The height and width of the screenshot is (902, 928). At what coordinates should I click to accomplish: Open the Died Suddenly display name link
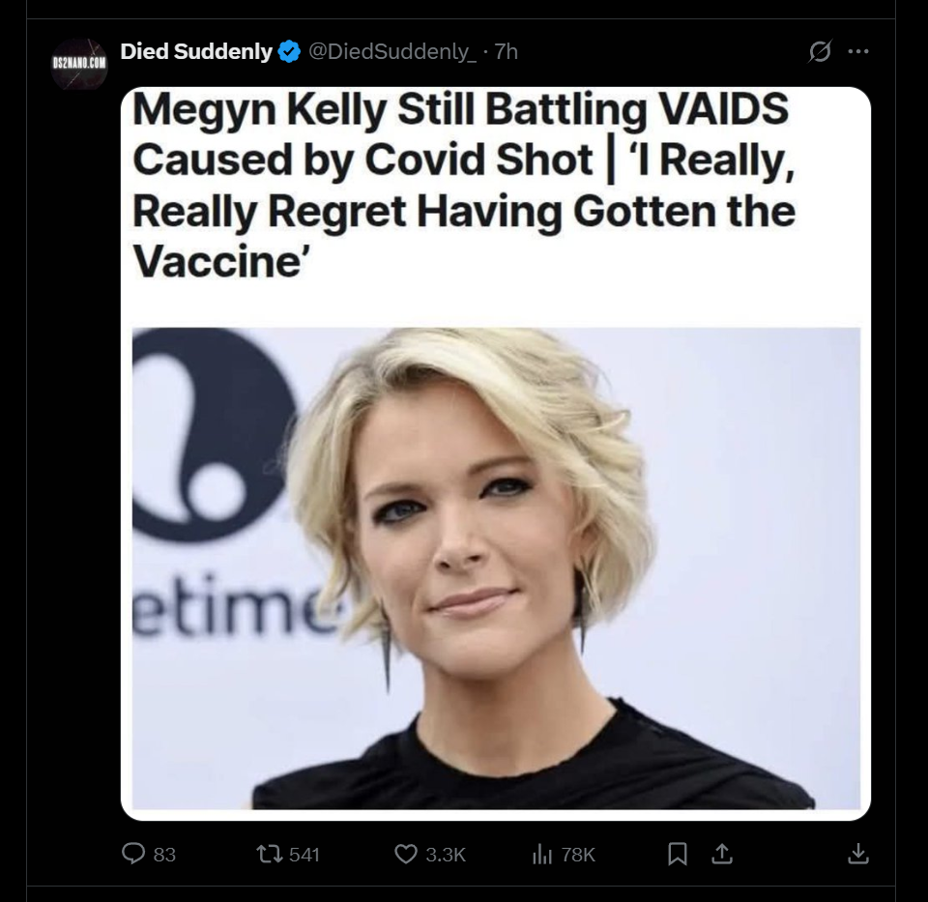click(196, 51)
